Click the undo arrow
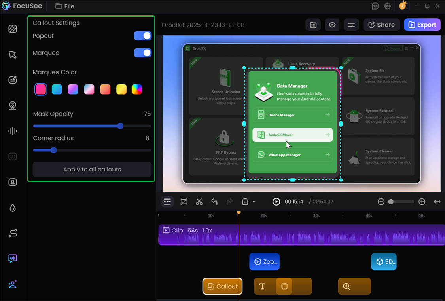Viewport: 445px width, 301px height. (214, 202)
